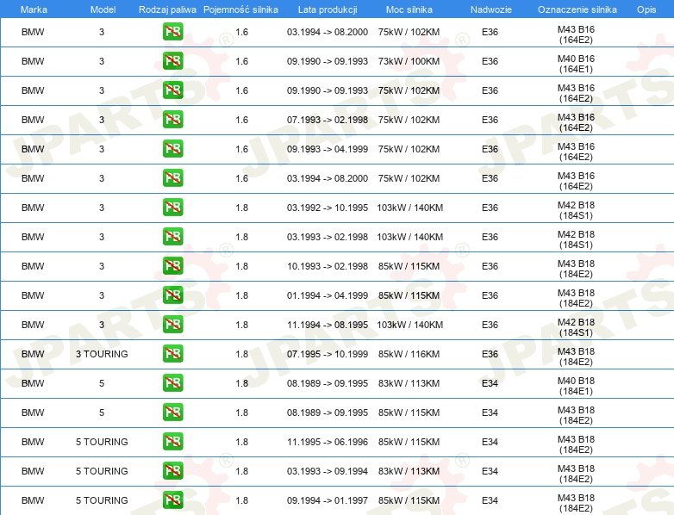Click 5 TOURING model in row 09.1994 -> 01.1997

click(102, 500)
